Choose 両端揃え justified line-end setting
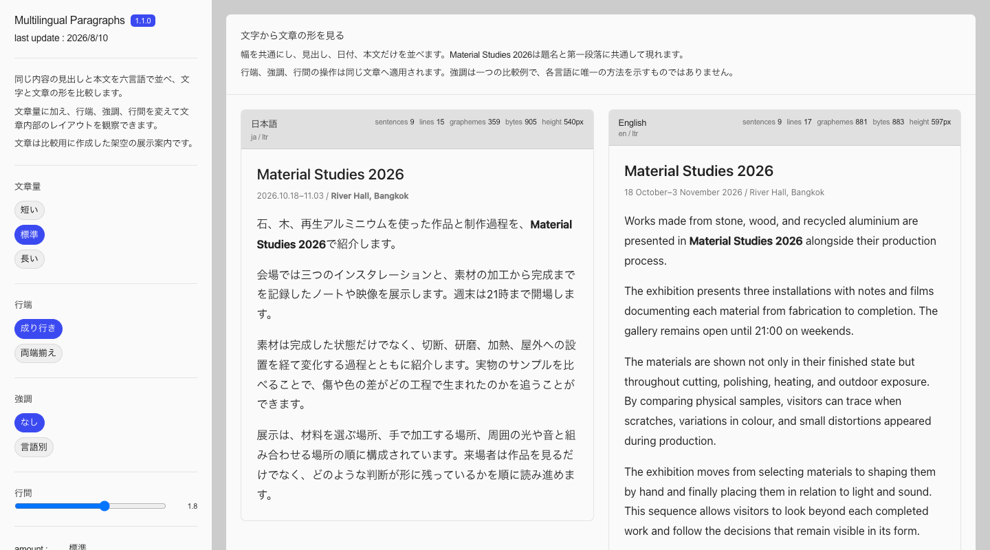The image size is (990, 550). click(x=38, y=353)
